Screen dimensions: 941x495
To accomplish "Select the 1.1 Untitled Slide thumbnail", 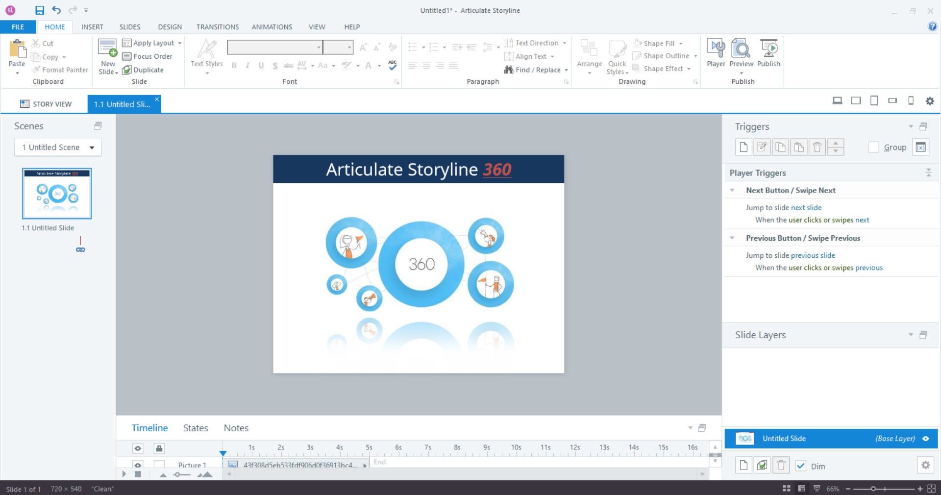I will click(x=57, y=194).
